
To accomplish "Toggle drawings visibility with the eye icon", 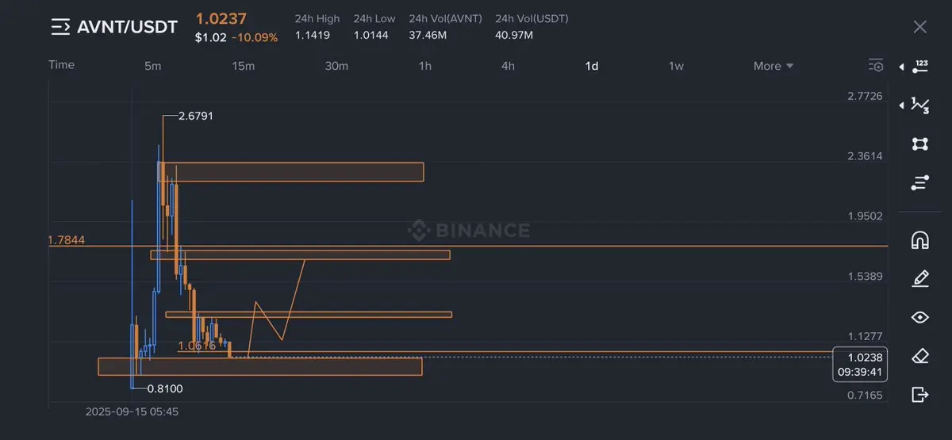I will point(920,317).
